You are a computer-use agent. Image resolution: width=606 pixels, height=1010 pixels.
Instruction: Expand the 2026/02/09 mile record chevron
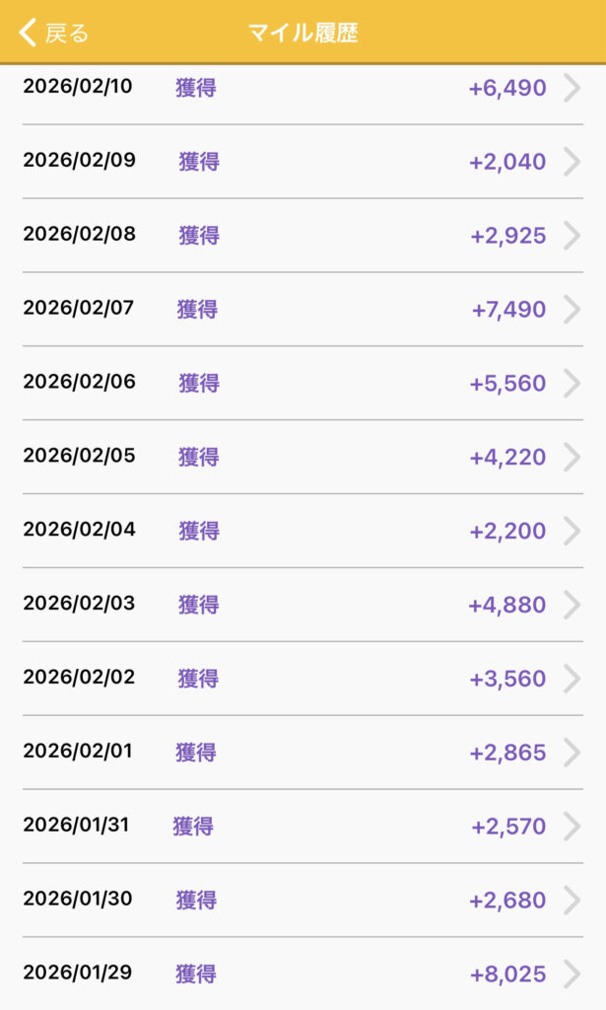click(572, 162)
